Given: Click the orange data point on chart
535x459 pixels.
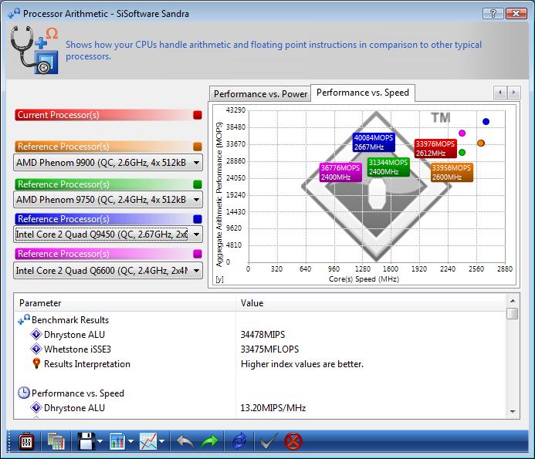Looking at the screenshot, I should point(481,143).
